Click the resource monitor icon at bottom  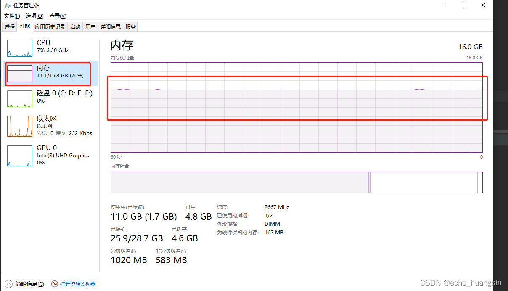tap(55, 284)
